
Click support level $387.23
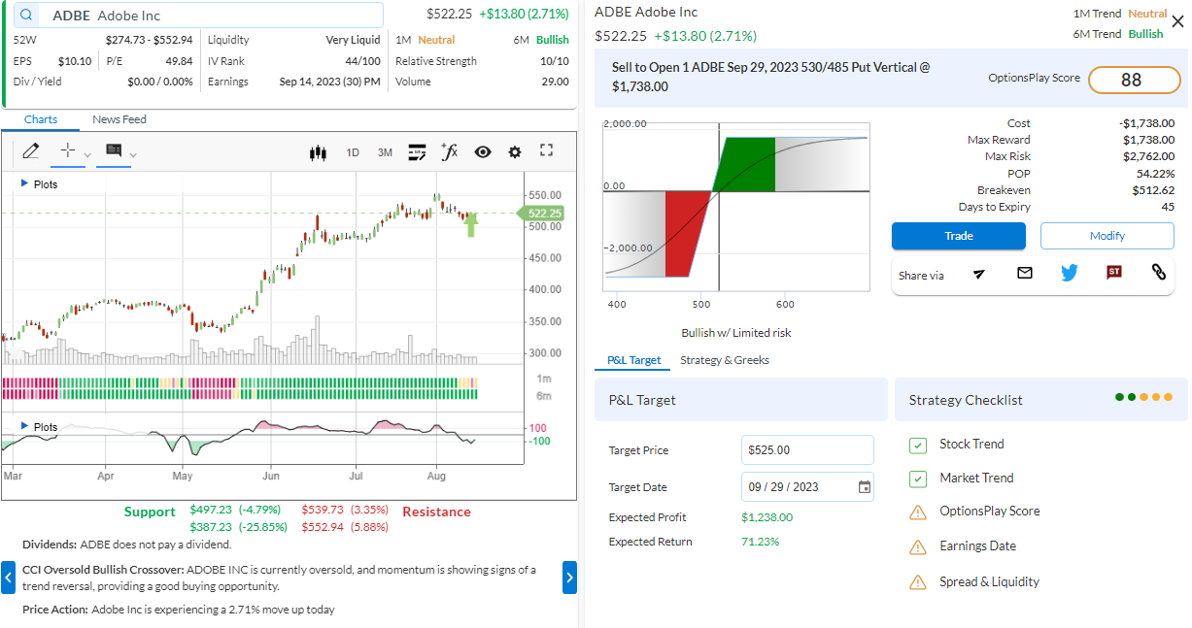click(x=211, y=527)
